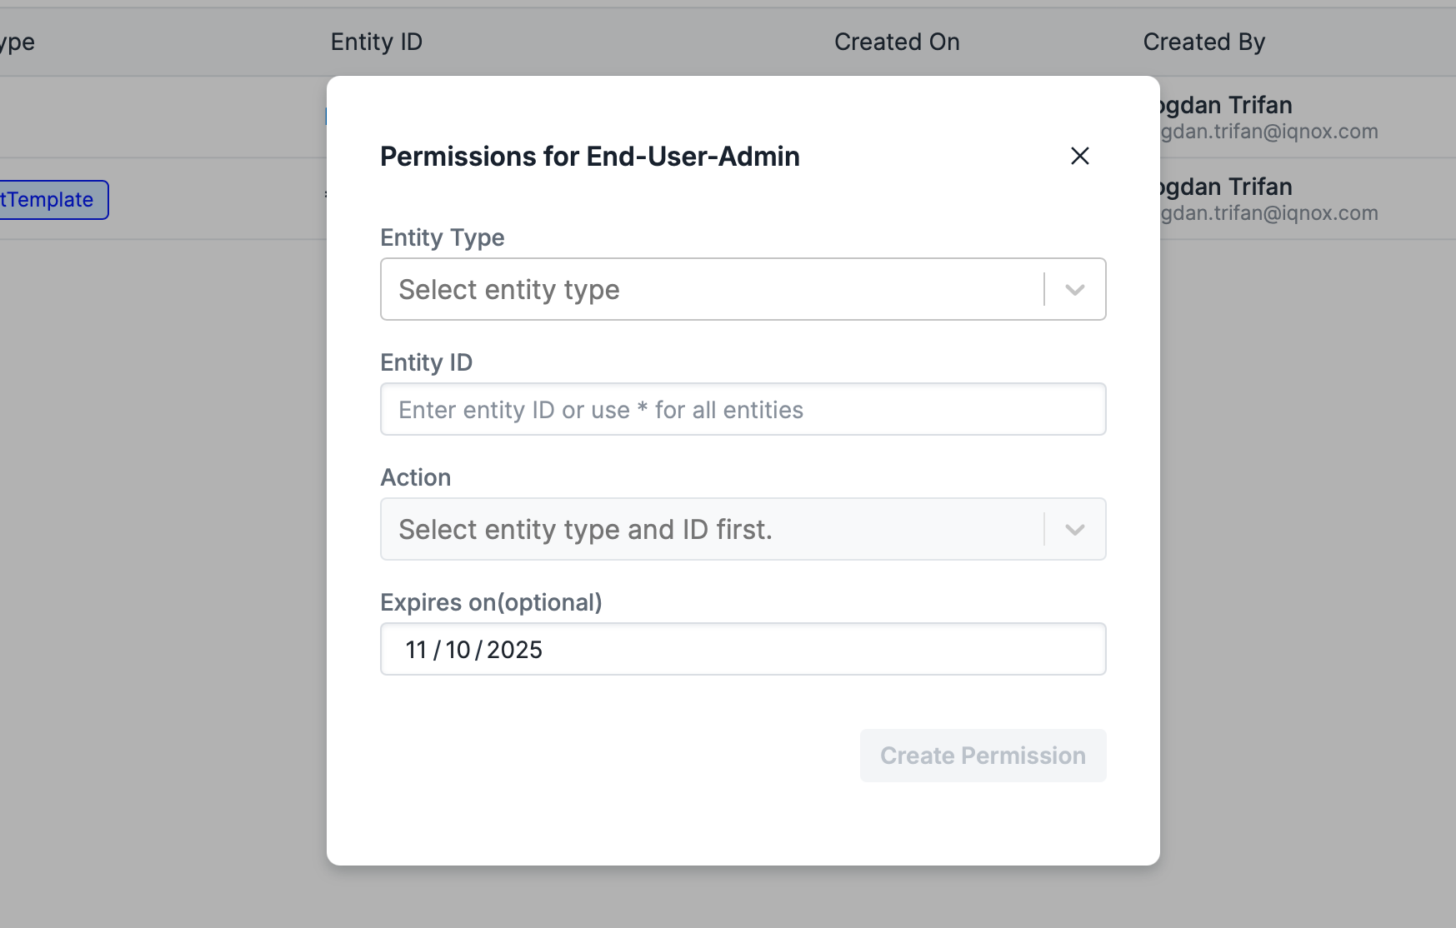This screenshot has height=928, width=1456.
Task: Click the Entity Type field label
Action: (442, 237)
